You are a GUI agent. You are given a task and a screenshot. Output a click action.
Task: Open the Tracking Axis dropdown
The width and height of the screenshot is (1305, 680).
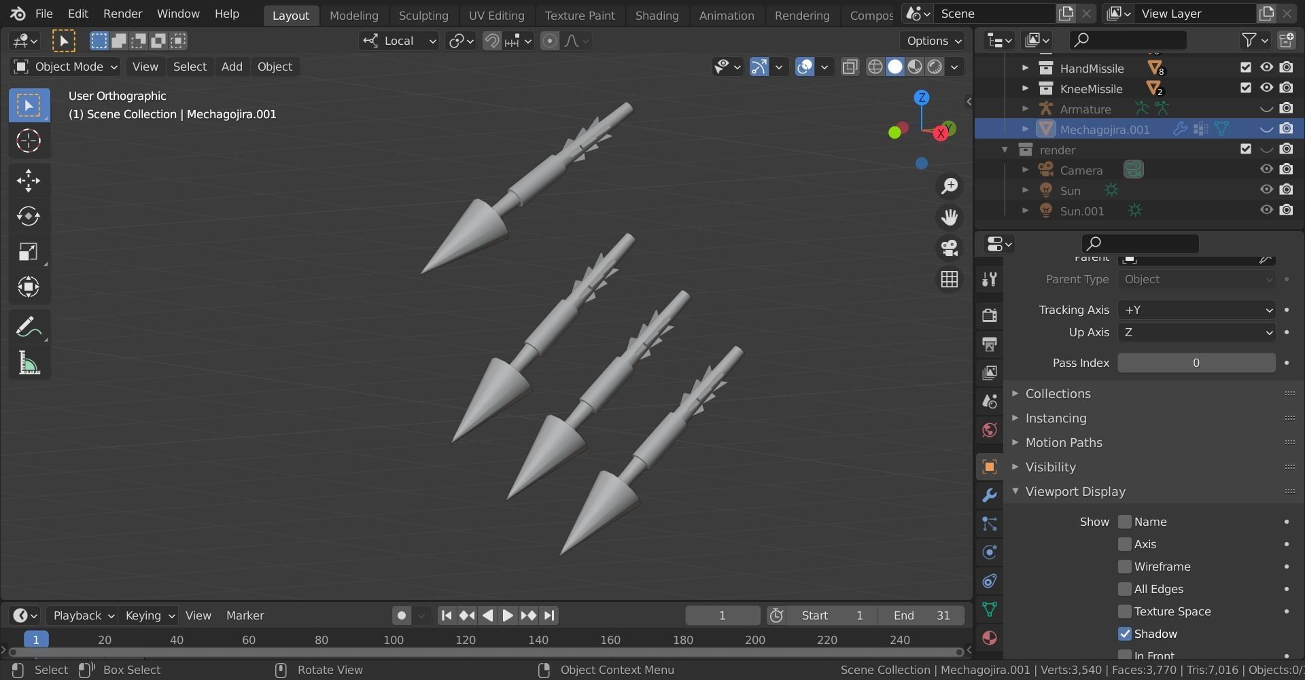pyautogui.click(x=1196, y=310)
